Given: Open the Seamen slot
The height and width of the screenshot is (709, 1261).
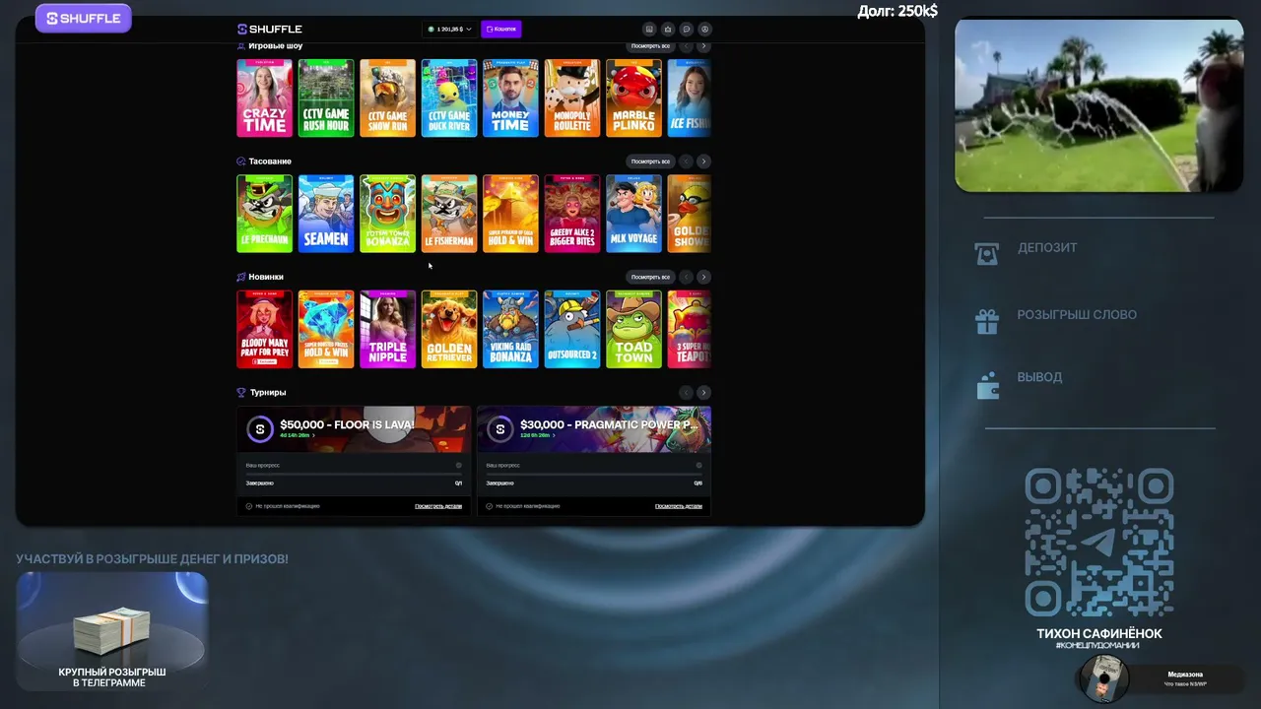Looking at the screenshot, I should pyautogui.click(x=326, y=214).
